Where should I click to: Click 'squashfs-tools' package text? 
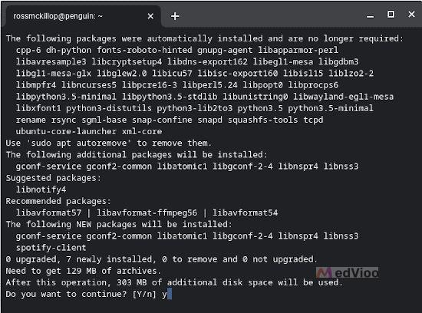(263, 120)
